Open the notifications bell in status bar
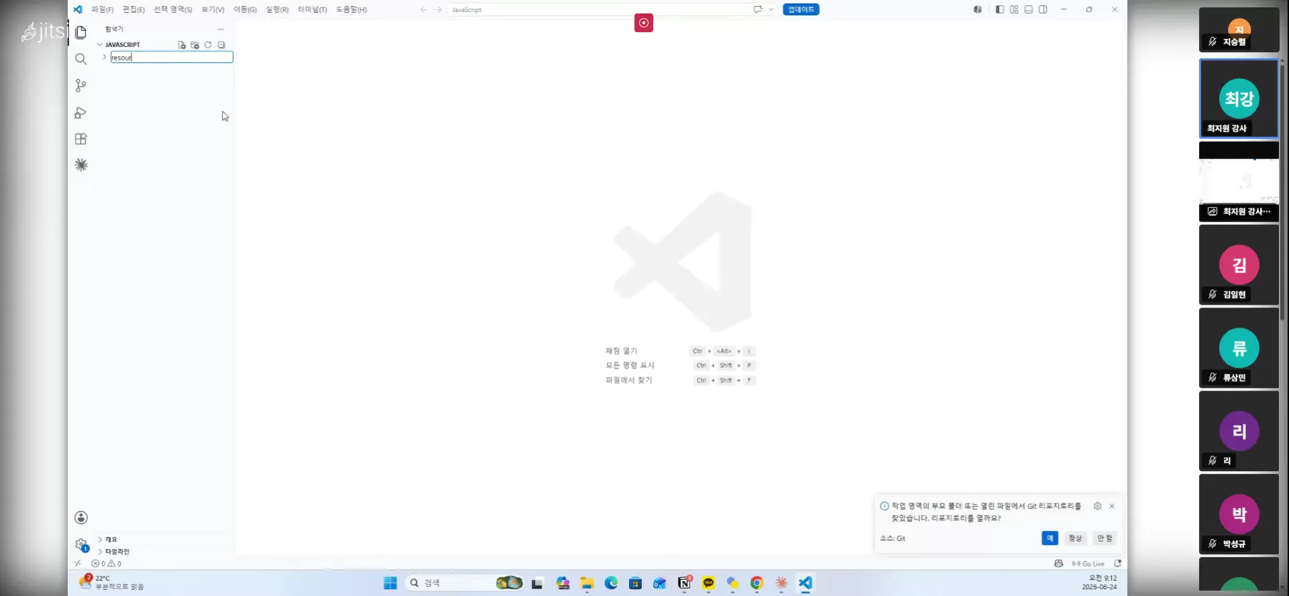 pyautogui.click(x=1118, y=564)
